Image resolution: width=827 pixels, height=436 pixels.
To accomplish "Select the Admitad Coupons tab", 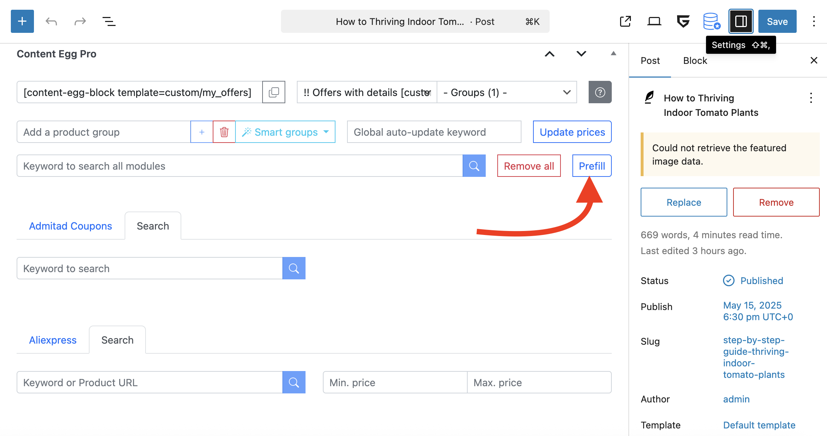I will (x=70, y=226).
